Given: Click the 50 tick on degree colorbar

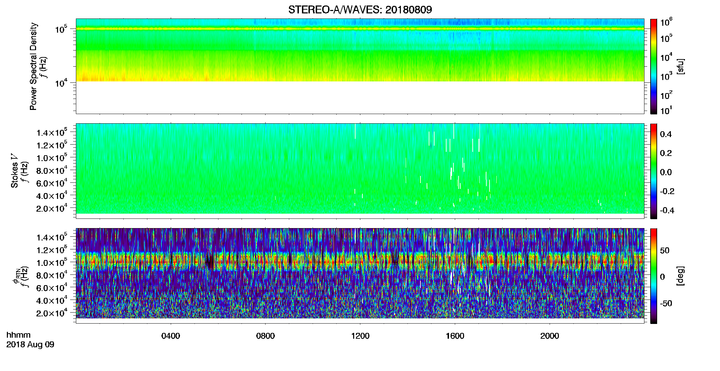Looking at the screenshot, I should tap(665, 250).
